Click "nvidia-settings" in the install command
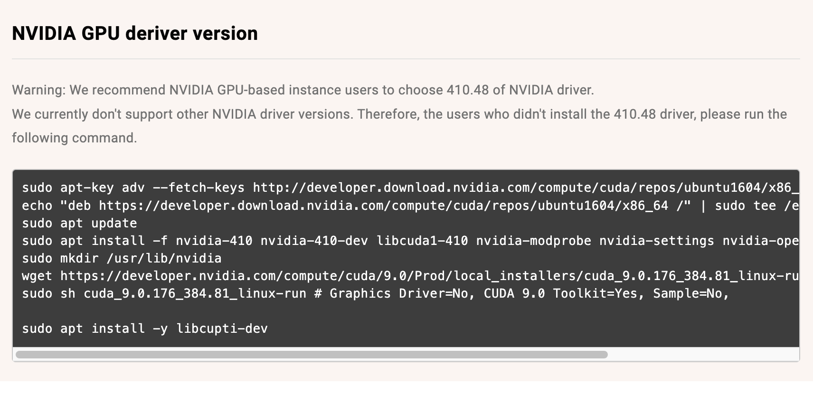Screen dimensions: 813x413 (x=656, y=241)
